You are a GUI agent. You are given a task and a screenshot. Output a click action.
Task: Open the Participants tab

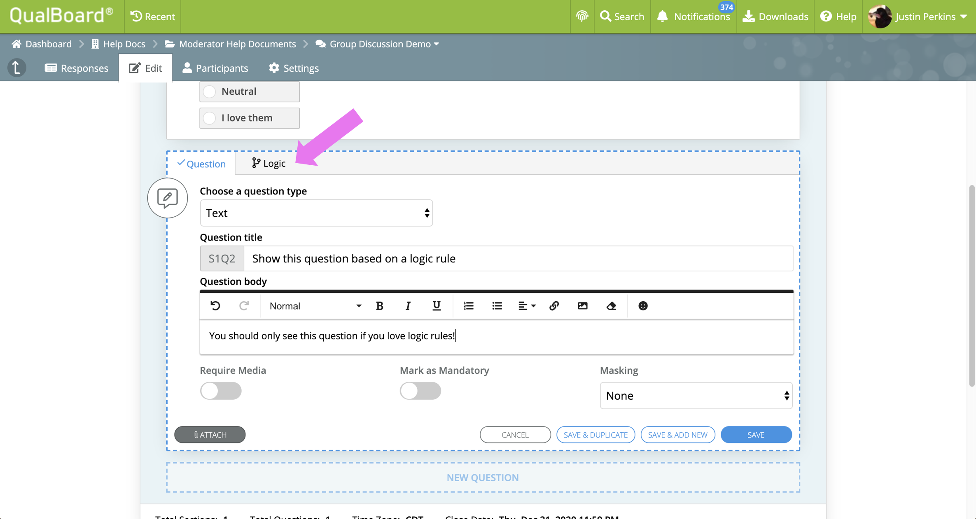tap(215, 68)
